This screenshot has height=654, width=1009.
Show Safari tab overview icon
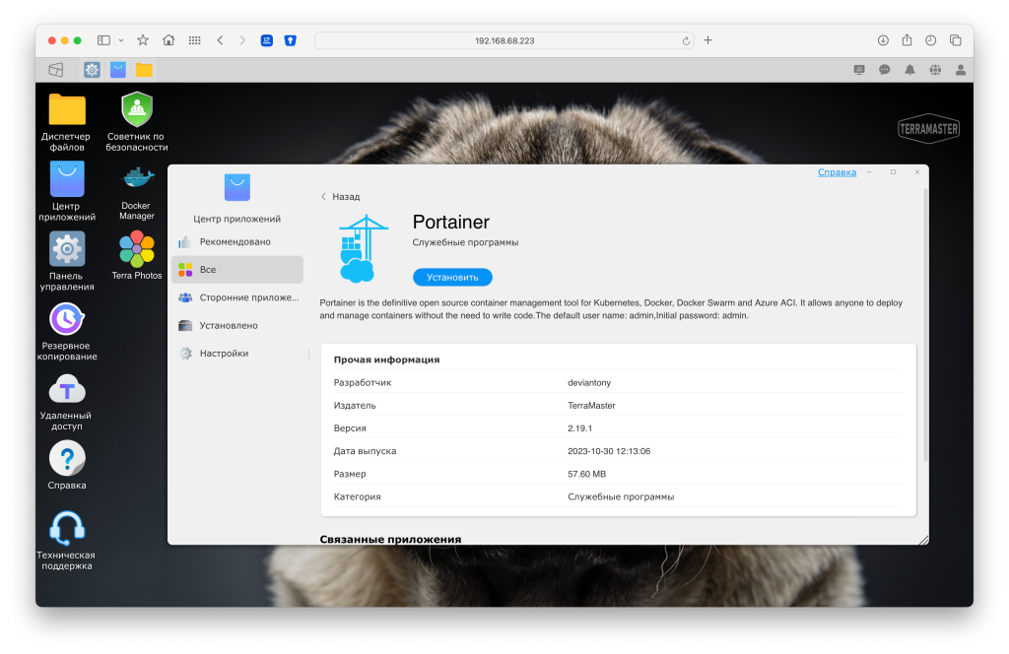point(956,39)
